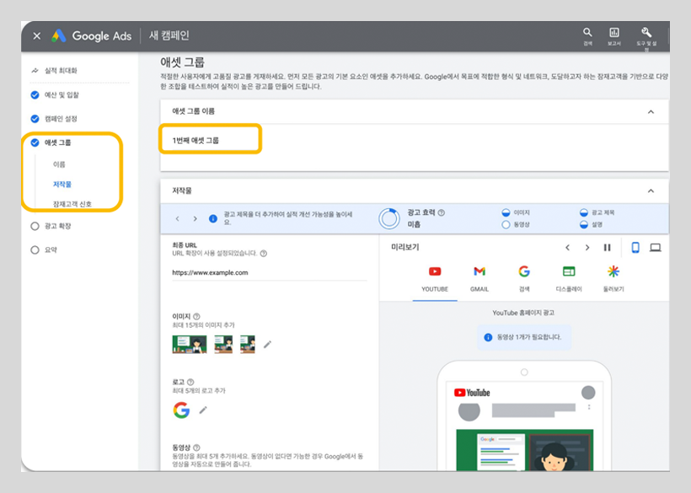The height and width of the screenshot is (493, 691).
Task: Edit the final URL https://www.example.com field
Action: pos(269,273)
